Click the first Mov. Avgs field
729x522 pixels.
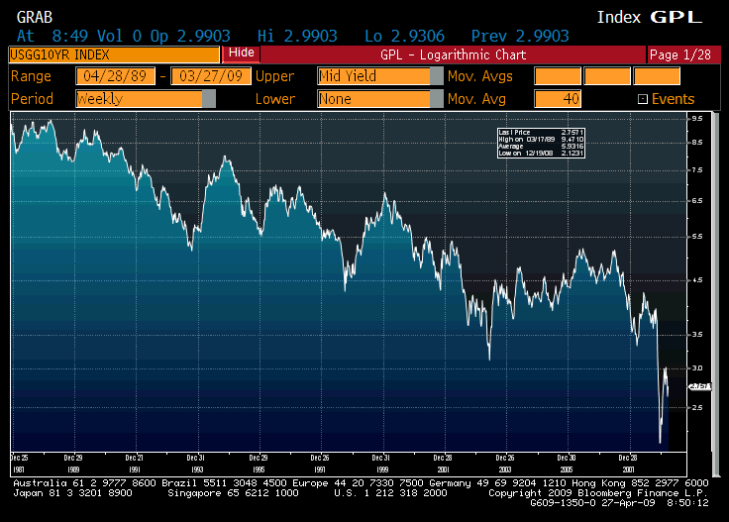pyautogui.click(x=558, y=76)
